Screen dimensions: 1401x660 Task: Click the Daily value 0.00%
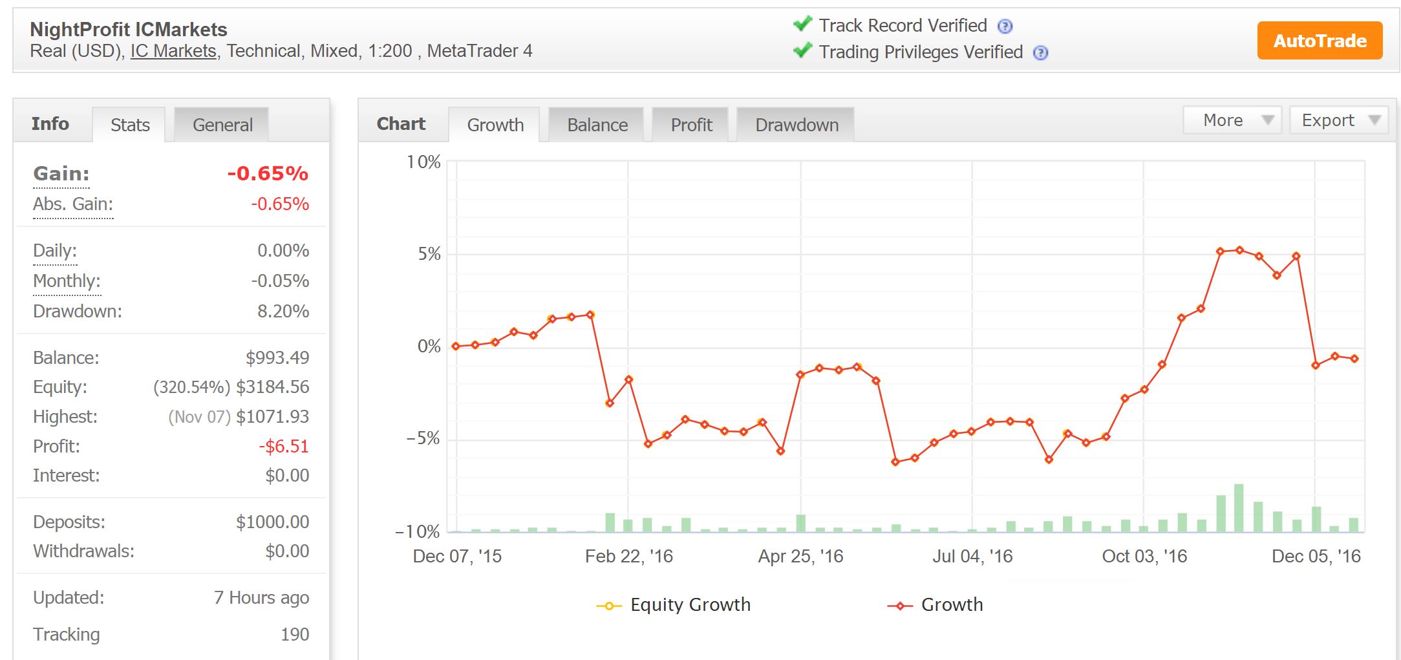(x=283, y=251)
